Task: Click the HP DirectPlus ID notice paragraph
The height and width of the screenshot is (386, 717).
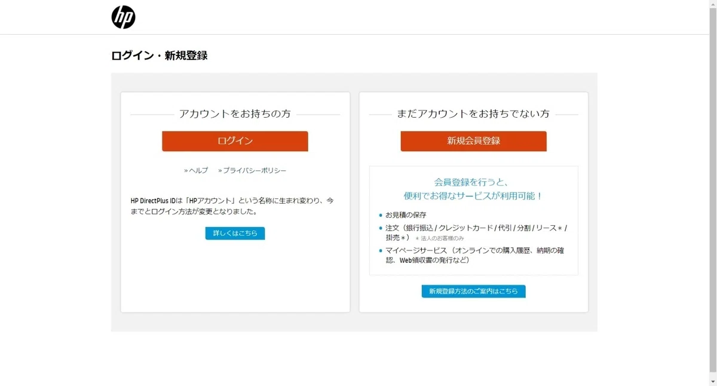Action: [232, 206]
